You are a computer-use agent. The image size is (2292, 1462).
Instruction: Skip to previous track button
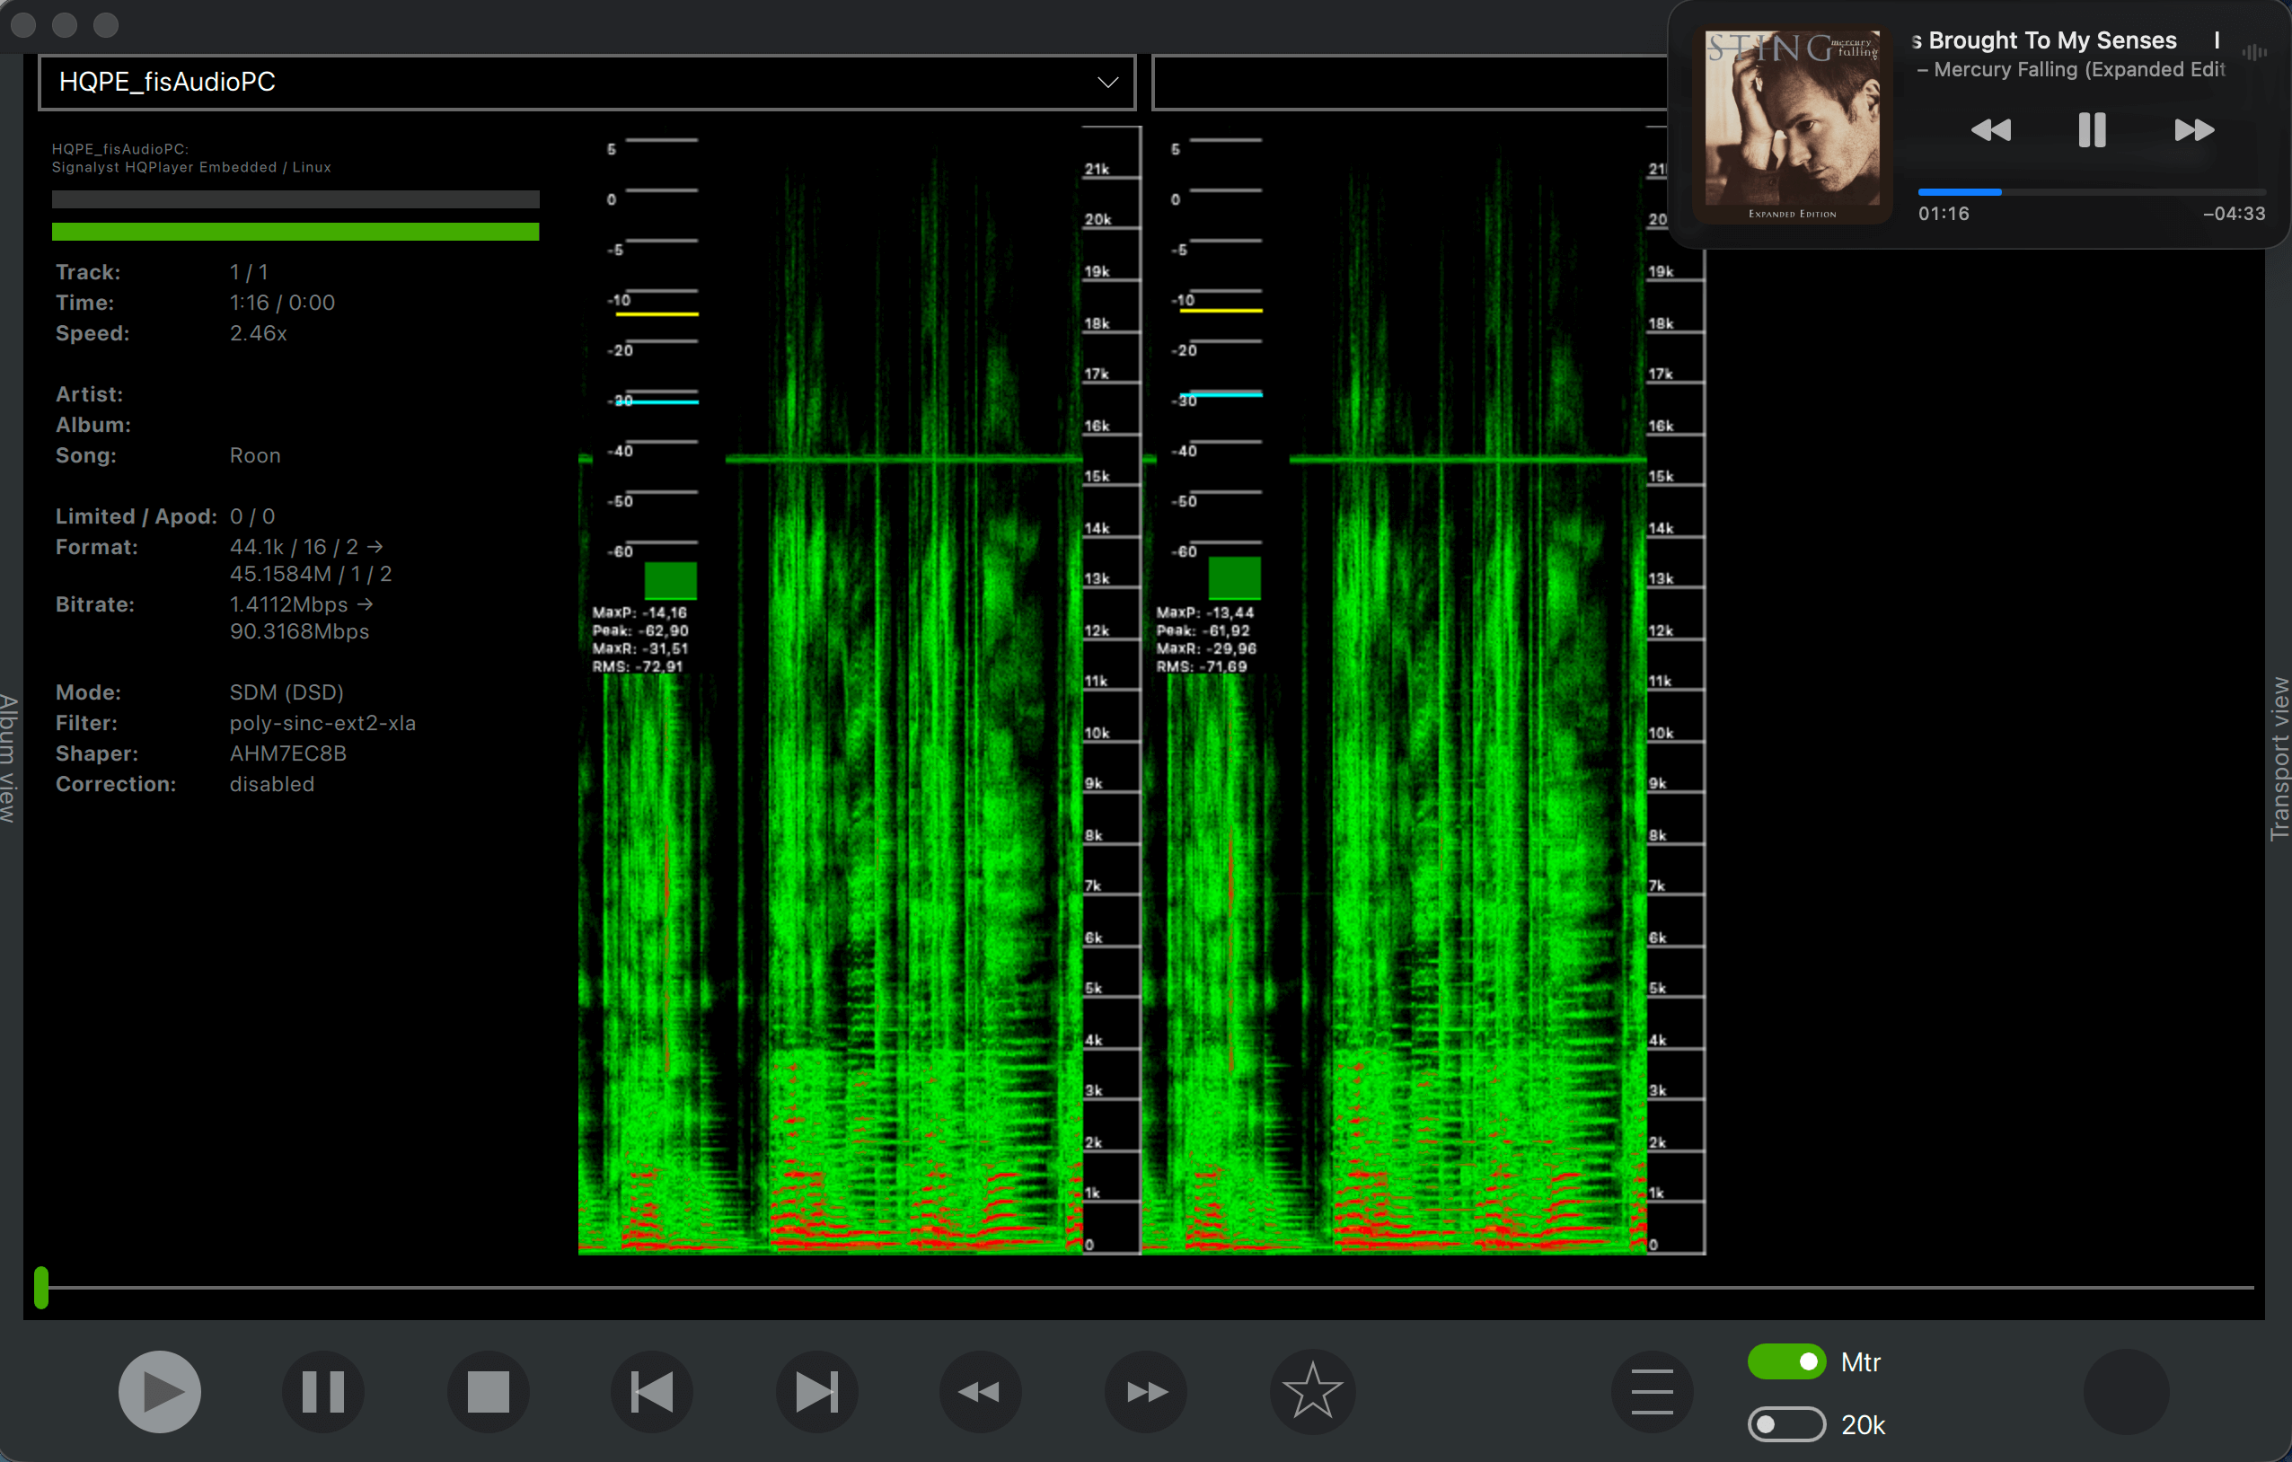coord(652,1392)
